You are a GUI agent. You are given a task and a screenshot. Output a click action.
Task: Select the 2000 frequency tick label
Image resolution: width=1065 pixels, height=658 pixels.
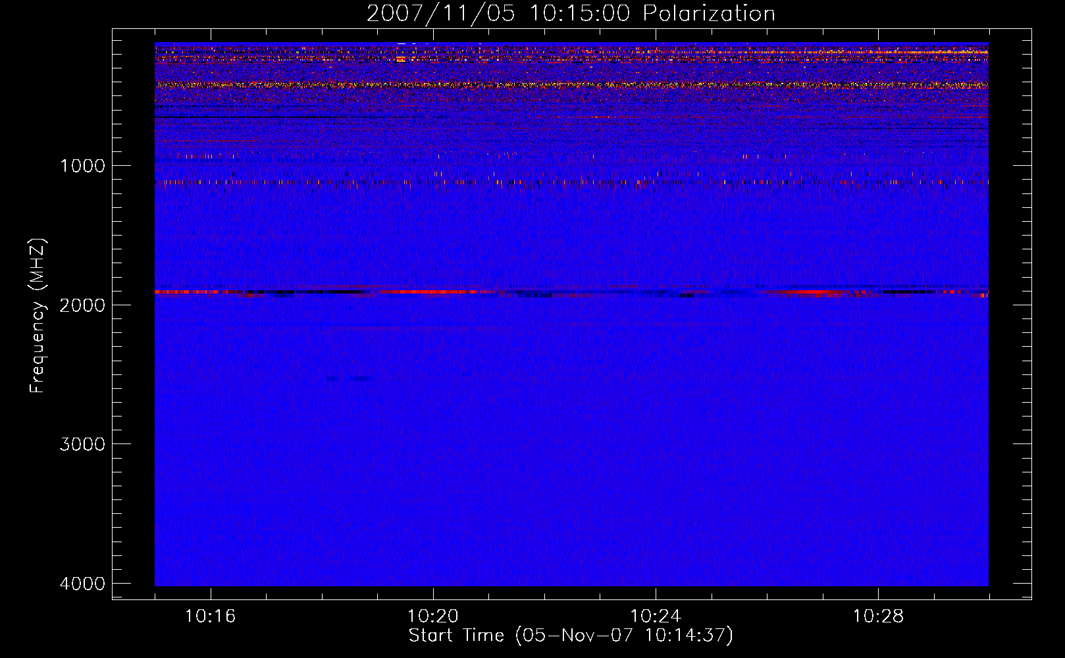[82, 305]
